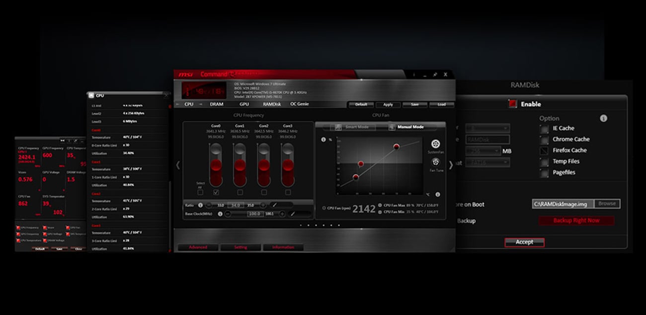Click the Browse button for image file
The width and height of the screenshot is (646, 315).
(607, 204)
